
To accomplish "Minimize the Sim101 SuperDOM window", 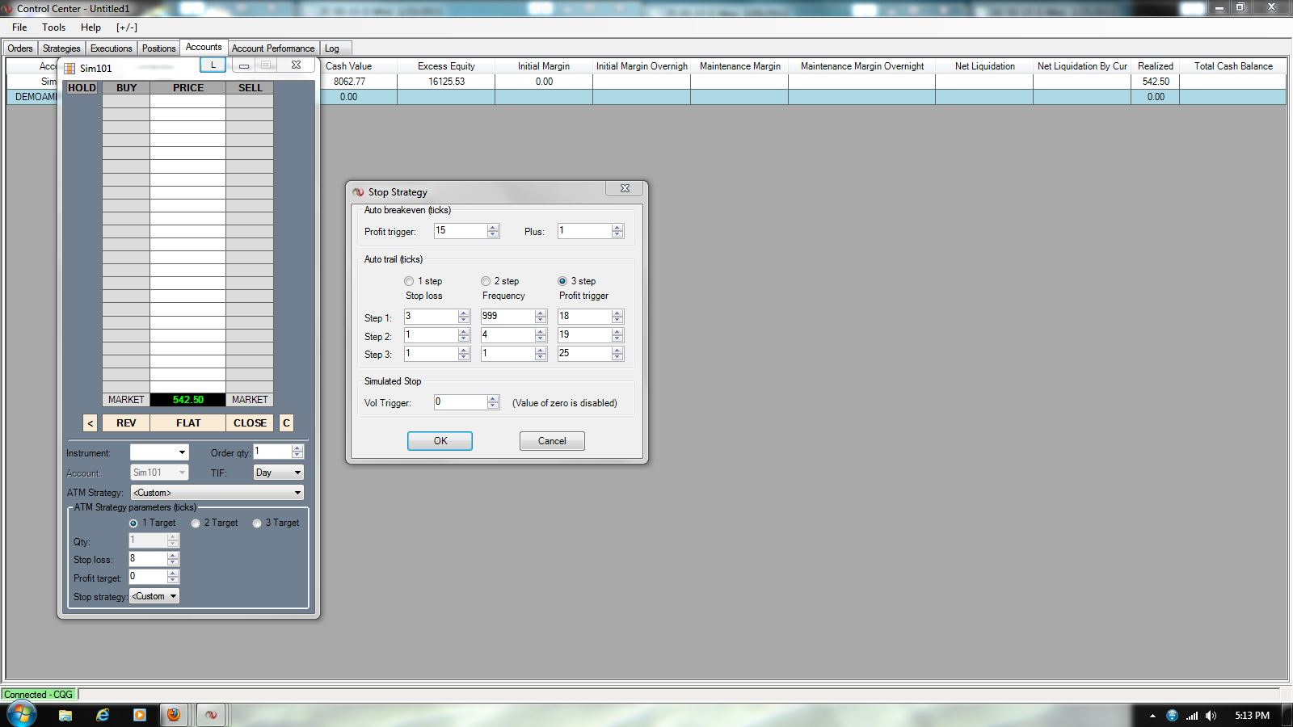I will tap(243, 65).
